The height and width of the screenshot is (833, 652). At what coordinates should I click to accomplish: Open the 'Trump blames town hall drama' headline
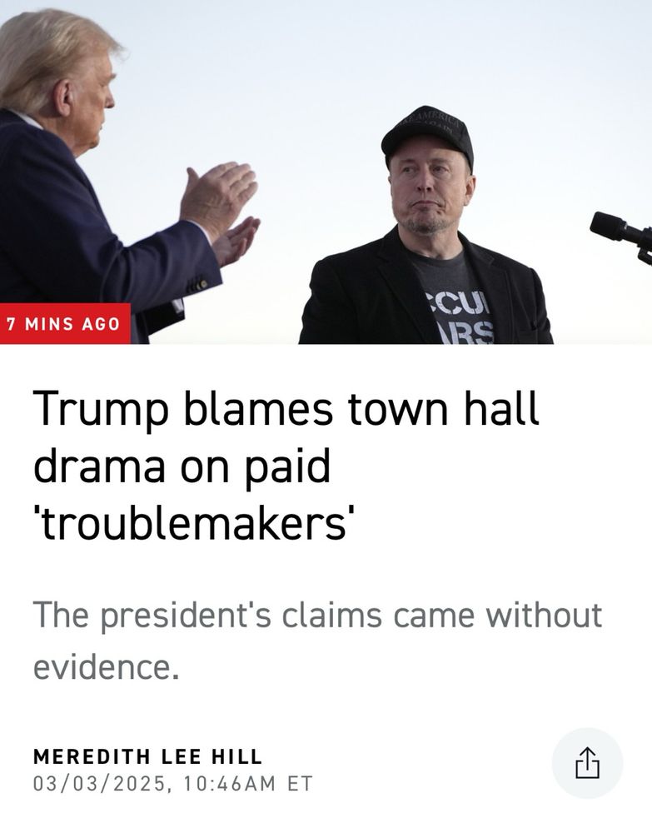286,465
